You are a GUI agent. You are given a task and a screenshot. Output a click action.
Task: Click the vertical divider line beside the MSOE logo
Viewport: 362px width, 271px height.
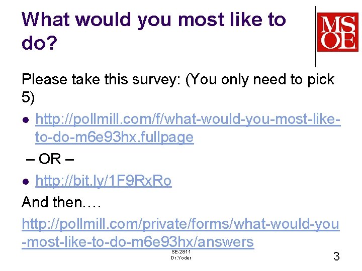[x=315, y=37]
